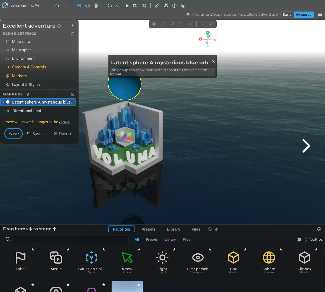Image resolution: width=325 pixels, height=292 pixels.
Task: Collapse the Scene Settings section
Action: click(x=73, y=34)
